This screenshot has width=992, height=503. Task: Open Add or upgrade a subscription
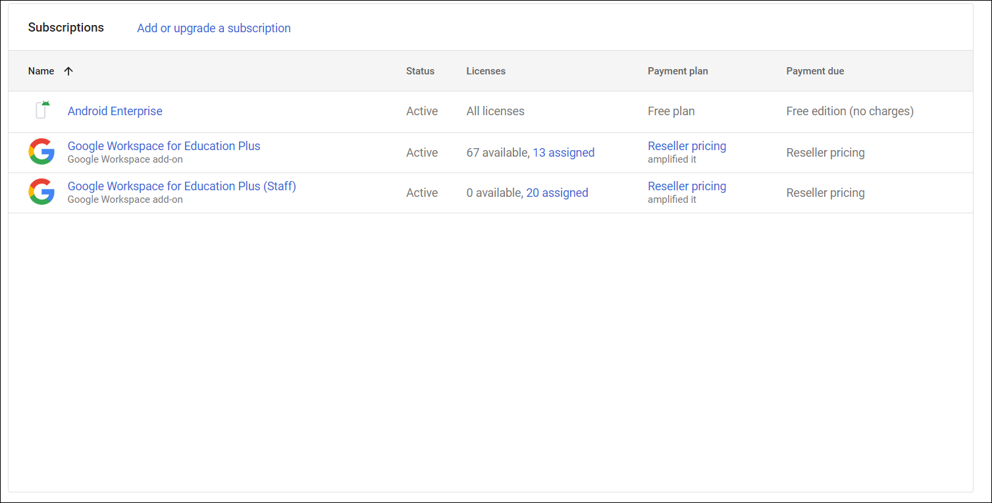214,28
